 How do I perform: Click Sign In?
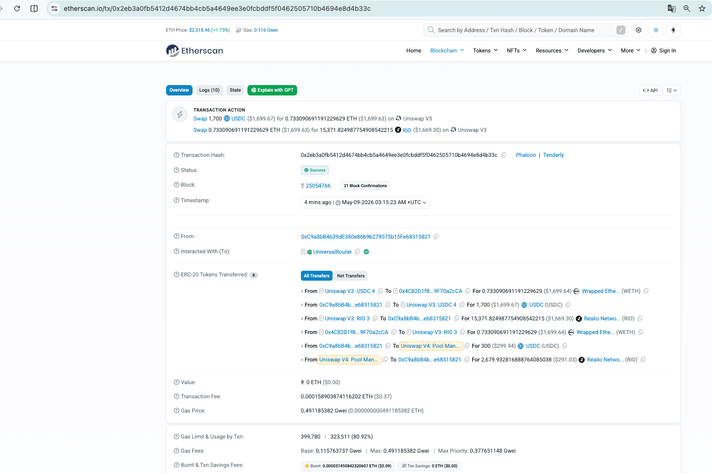[x=663, y=51]
